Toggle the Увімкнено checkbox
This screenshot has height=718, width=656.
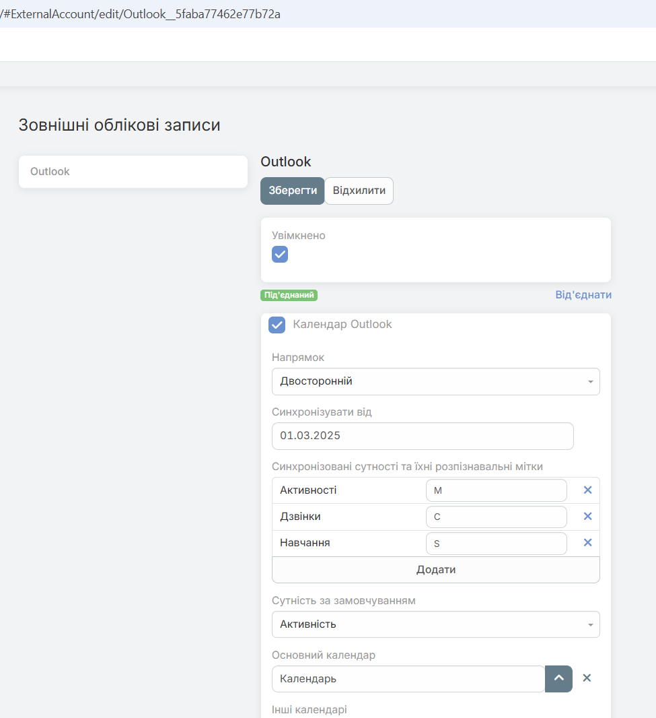tap(280, 254)
